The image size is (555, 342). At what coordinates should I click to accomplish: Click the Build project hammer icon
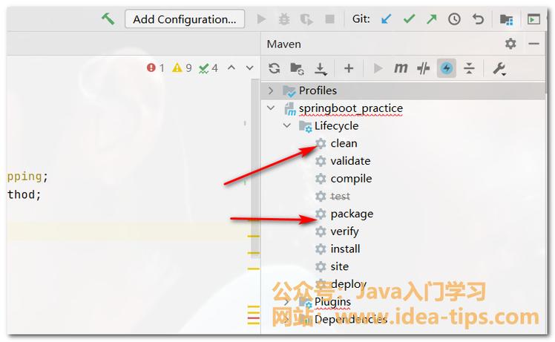tap(108, 19)
